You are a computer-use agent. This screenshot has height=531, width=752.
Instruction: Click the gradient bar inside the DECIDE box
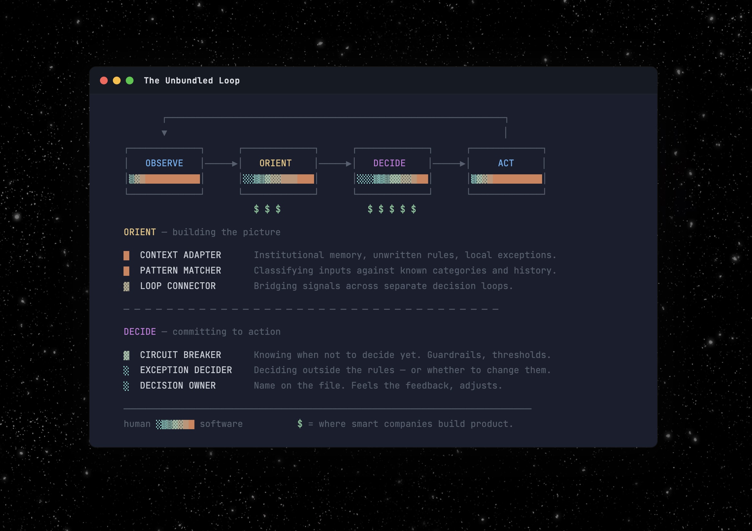pos(392,179)
